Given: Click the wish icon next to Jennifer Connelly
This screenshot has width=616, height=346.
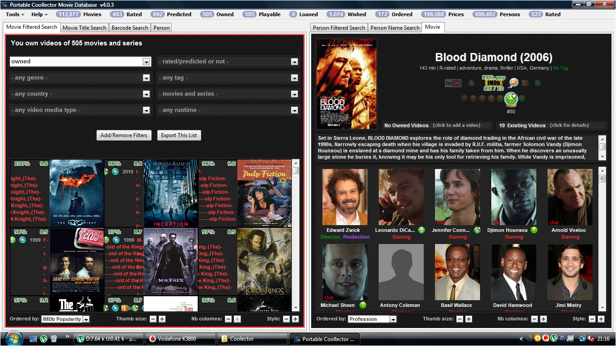Looking at the screenshot, I should click(x=478, y=230).
